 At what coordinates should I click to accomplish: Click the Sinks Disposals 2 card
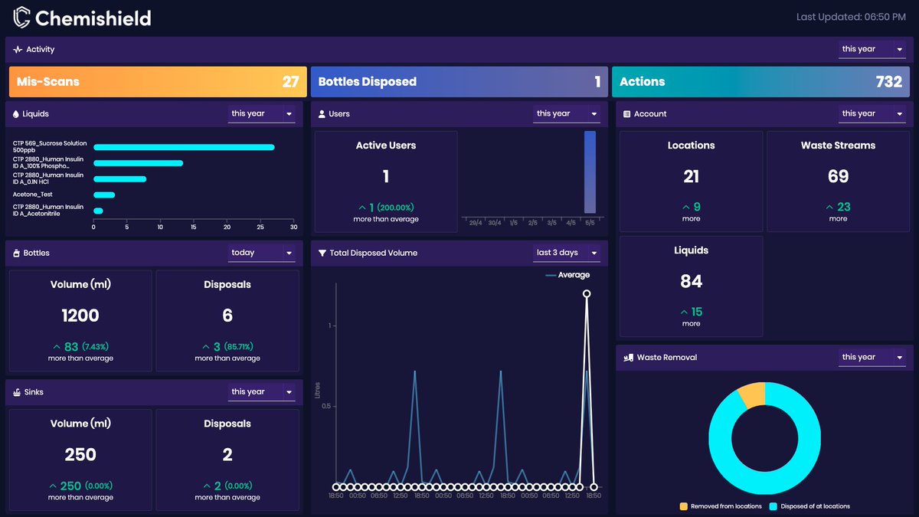227,460
